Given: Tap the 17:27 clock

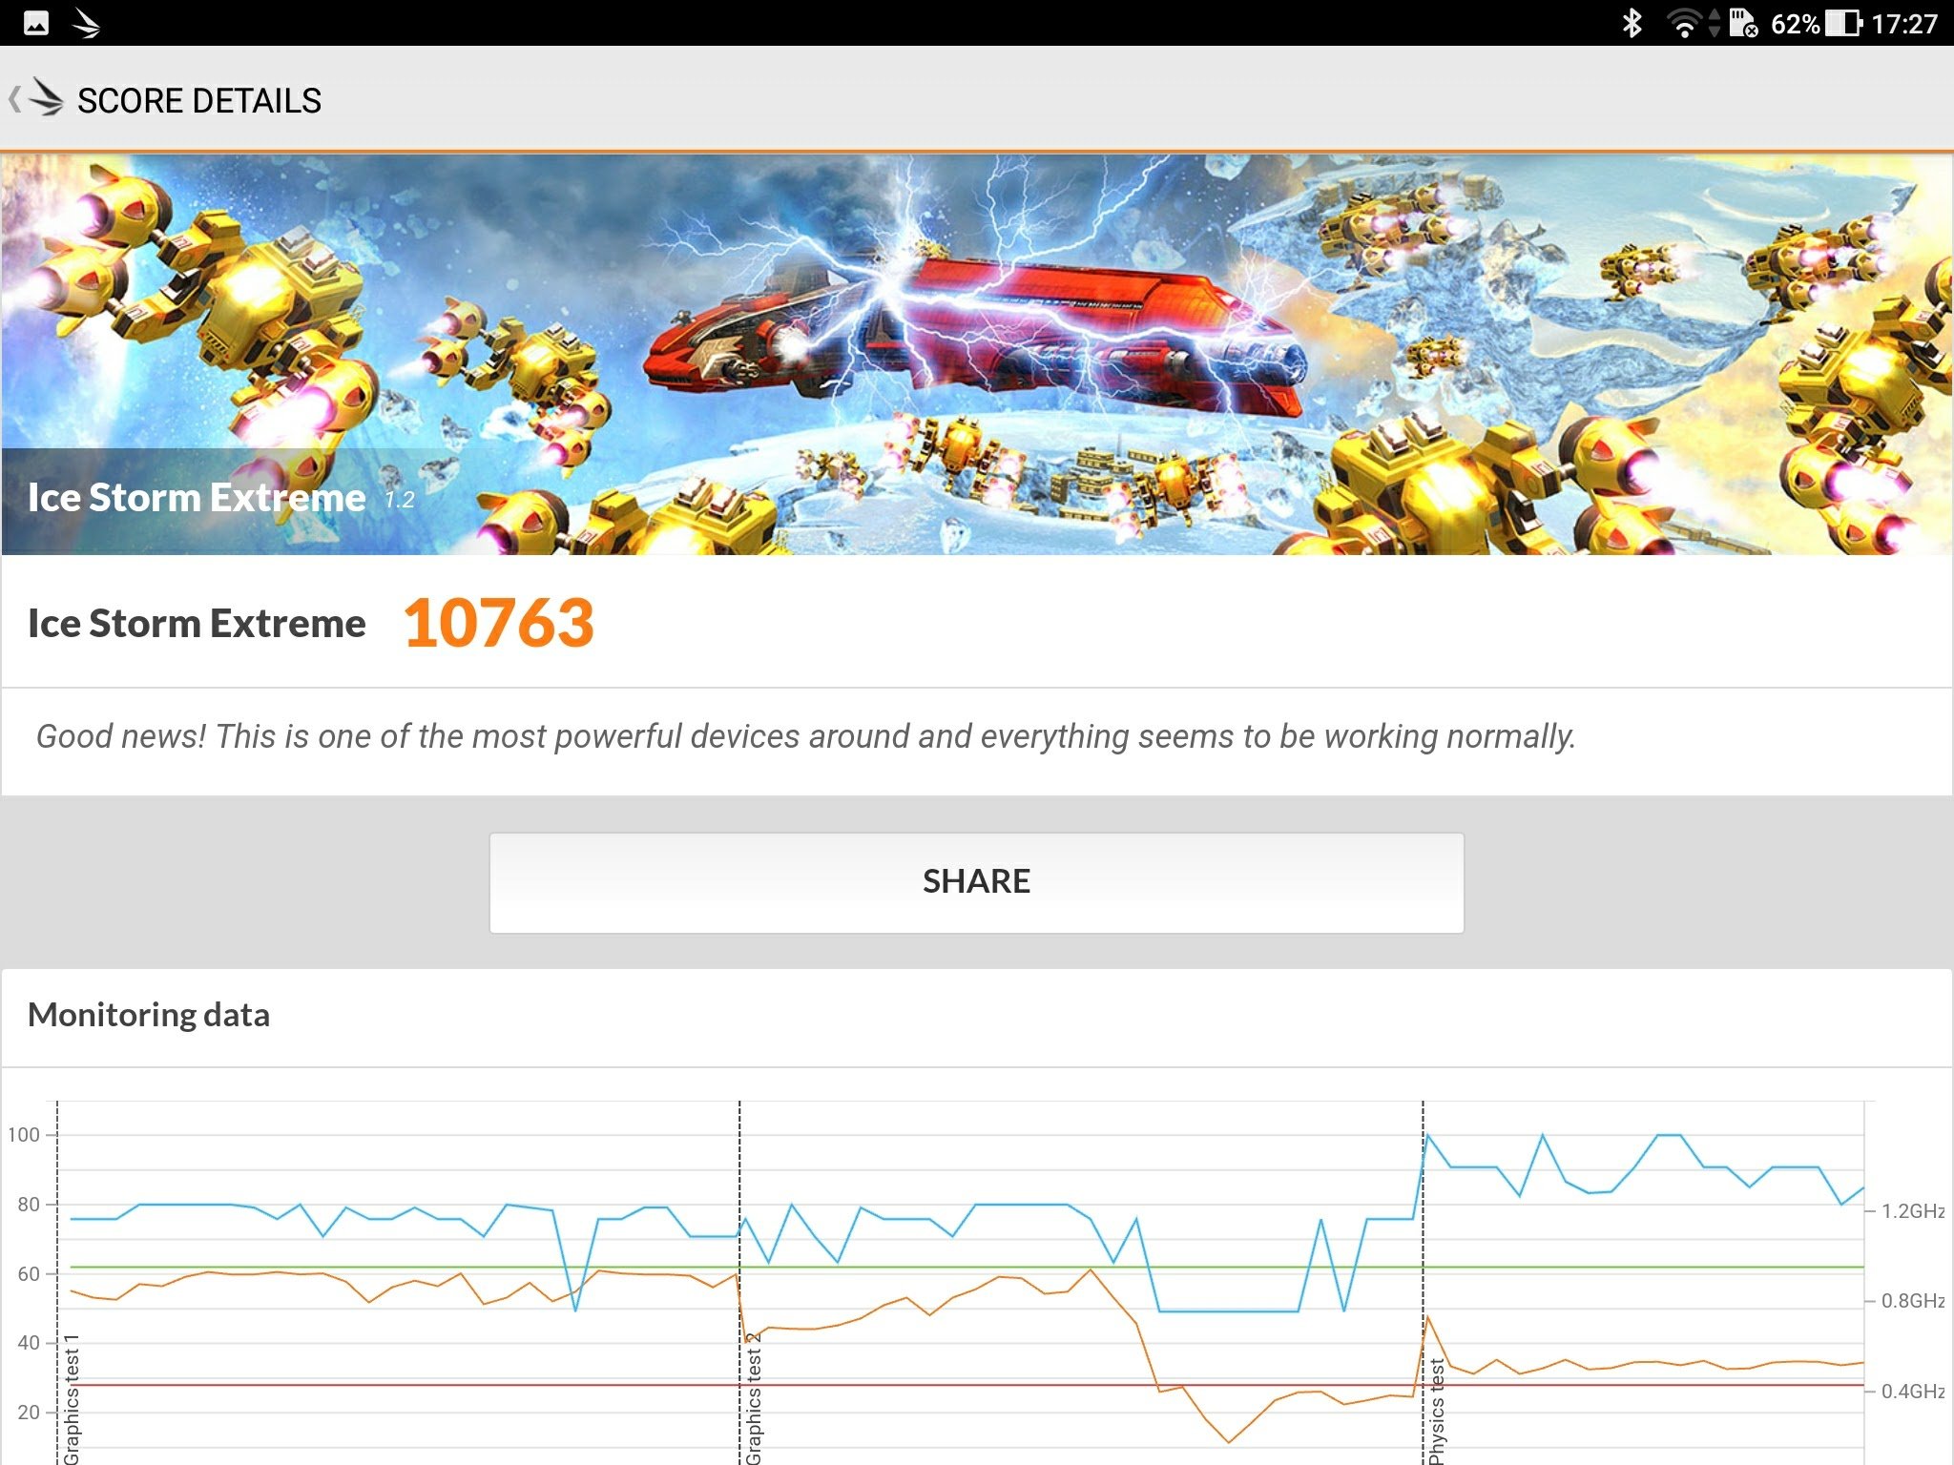Looking at the screenshot, I should pos(1903,23).
